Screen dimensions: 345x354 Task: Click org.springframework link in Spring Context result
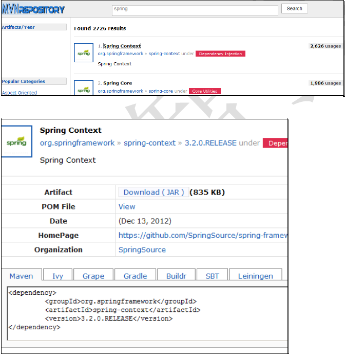click(121, 54)
